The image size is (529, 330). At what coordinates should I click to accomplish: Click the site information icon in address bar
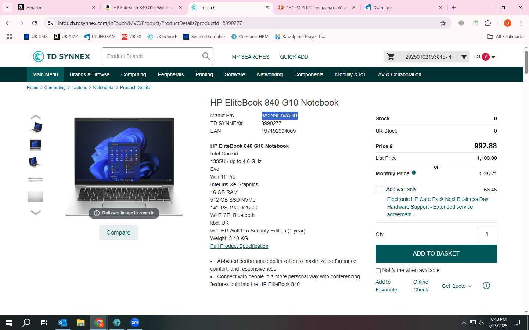pyautogui.click(x=50, y=23)
